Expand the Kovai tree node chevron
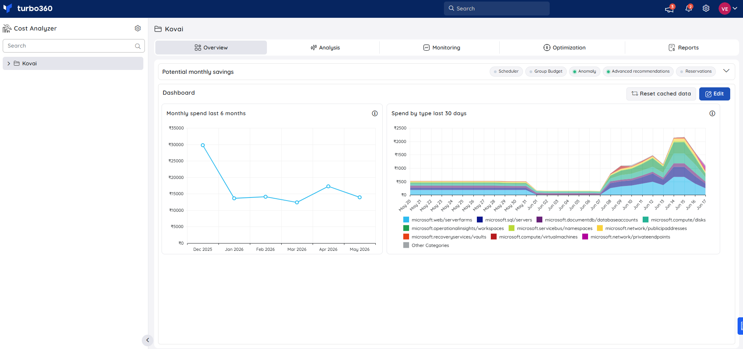The image size is (743, 349). [x=9, y=63]
